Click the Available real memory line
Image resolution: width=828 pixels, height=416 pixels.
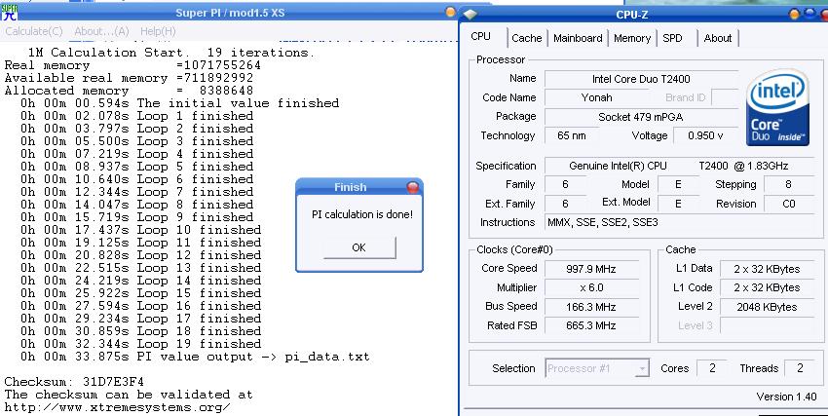[x=129, y=78]
